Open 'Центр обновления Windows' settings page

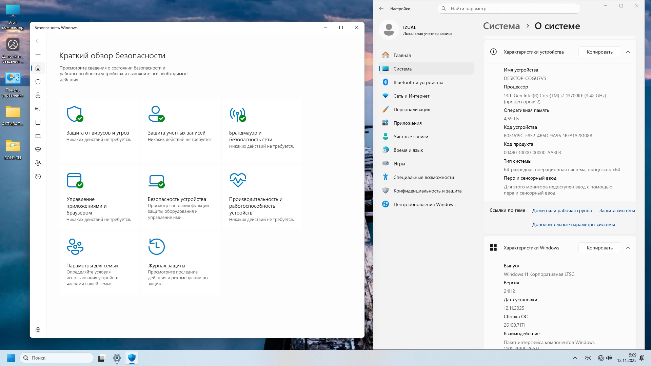point(424,204)
